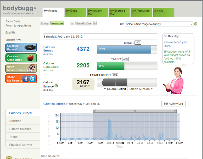Select the Yesterday button
The height and width of the screenshot is (159, 203).
[x=57, y=23]
